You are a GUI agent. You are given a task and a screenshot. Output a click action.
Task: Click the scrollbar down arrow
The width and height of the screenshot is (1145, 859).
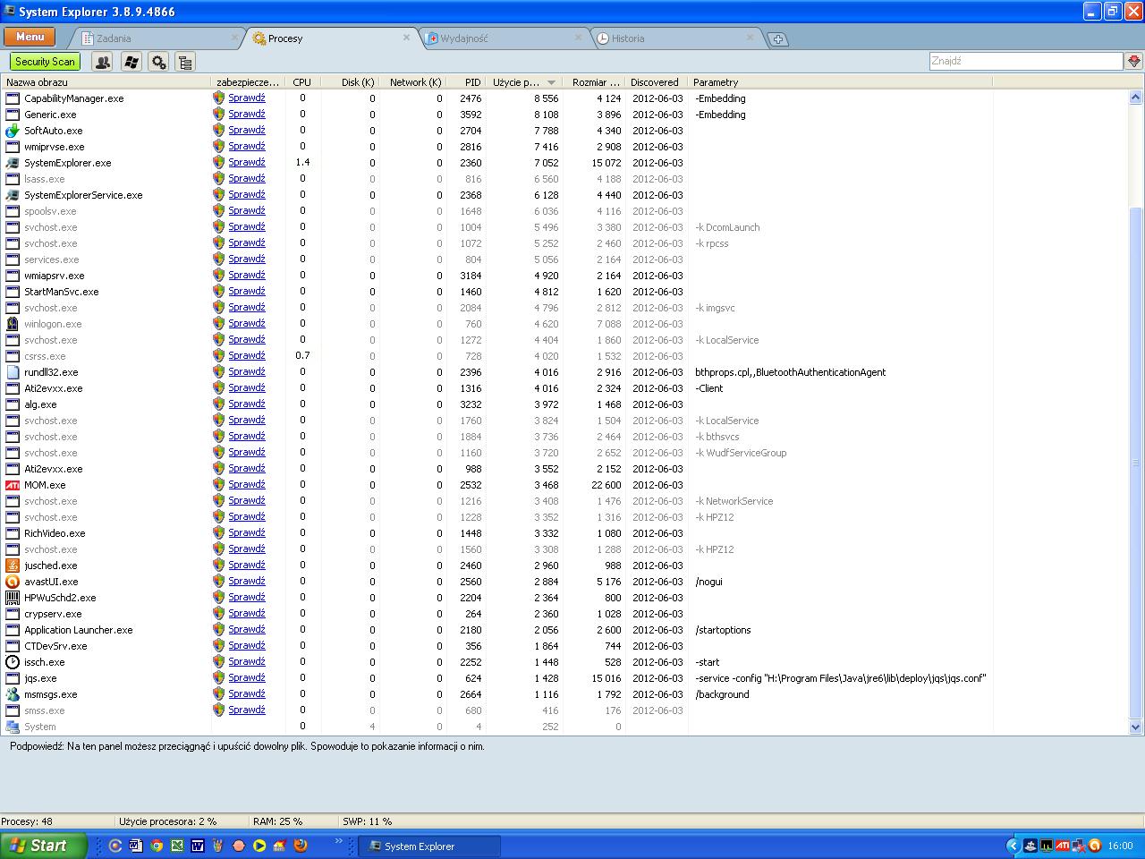click(1136, 727)
